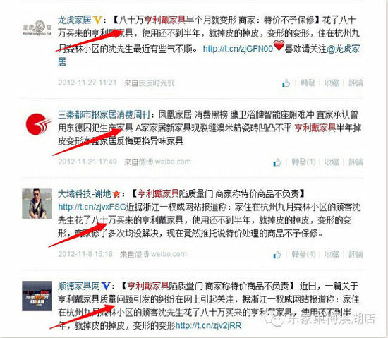
Task: Click the red star badge beside 大域科技-谢地
Action: [x=116, y=194]
